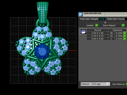Select the blue center gemstone in viewport

point(42,52)
